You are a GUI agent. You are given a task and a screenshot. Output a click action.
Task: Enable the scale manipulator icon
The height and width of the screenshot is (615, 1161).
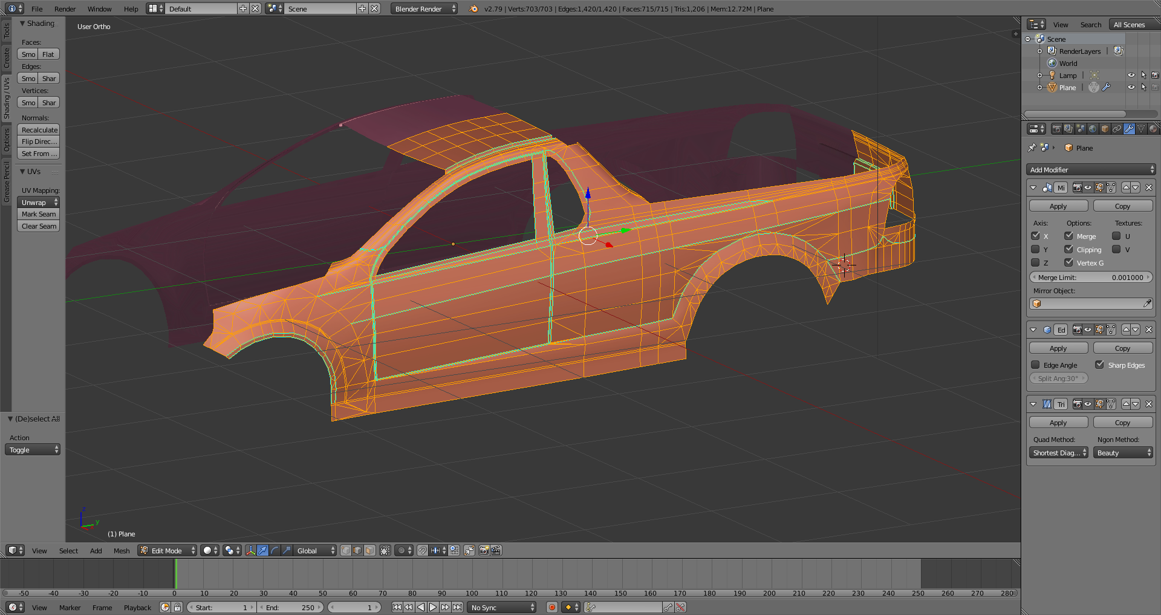(287, 550)
